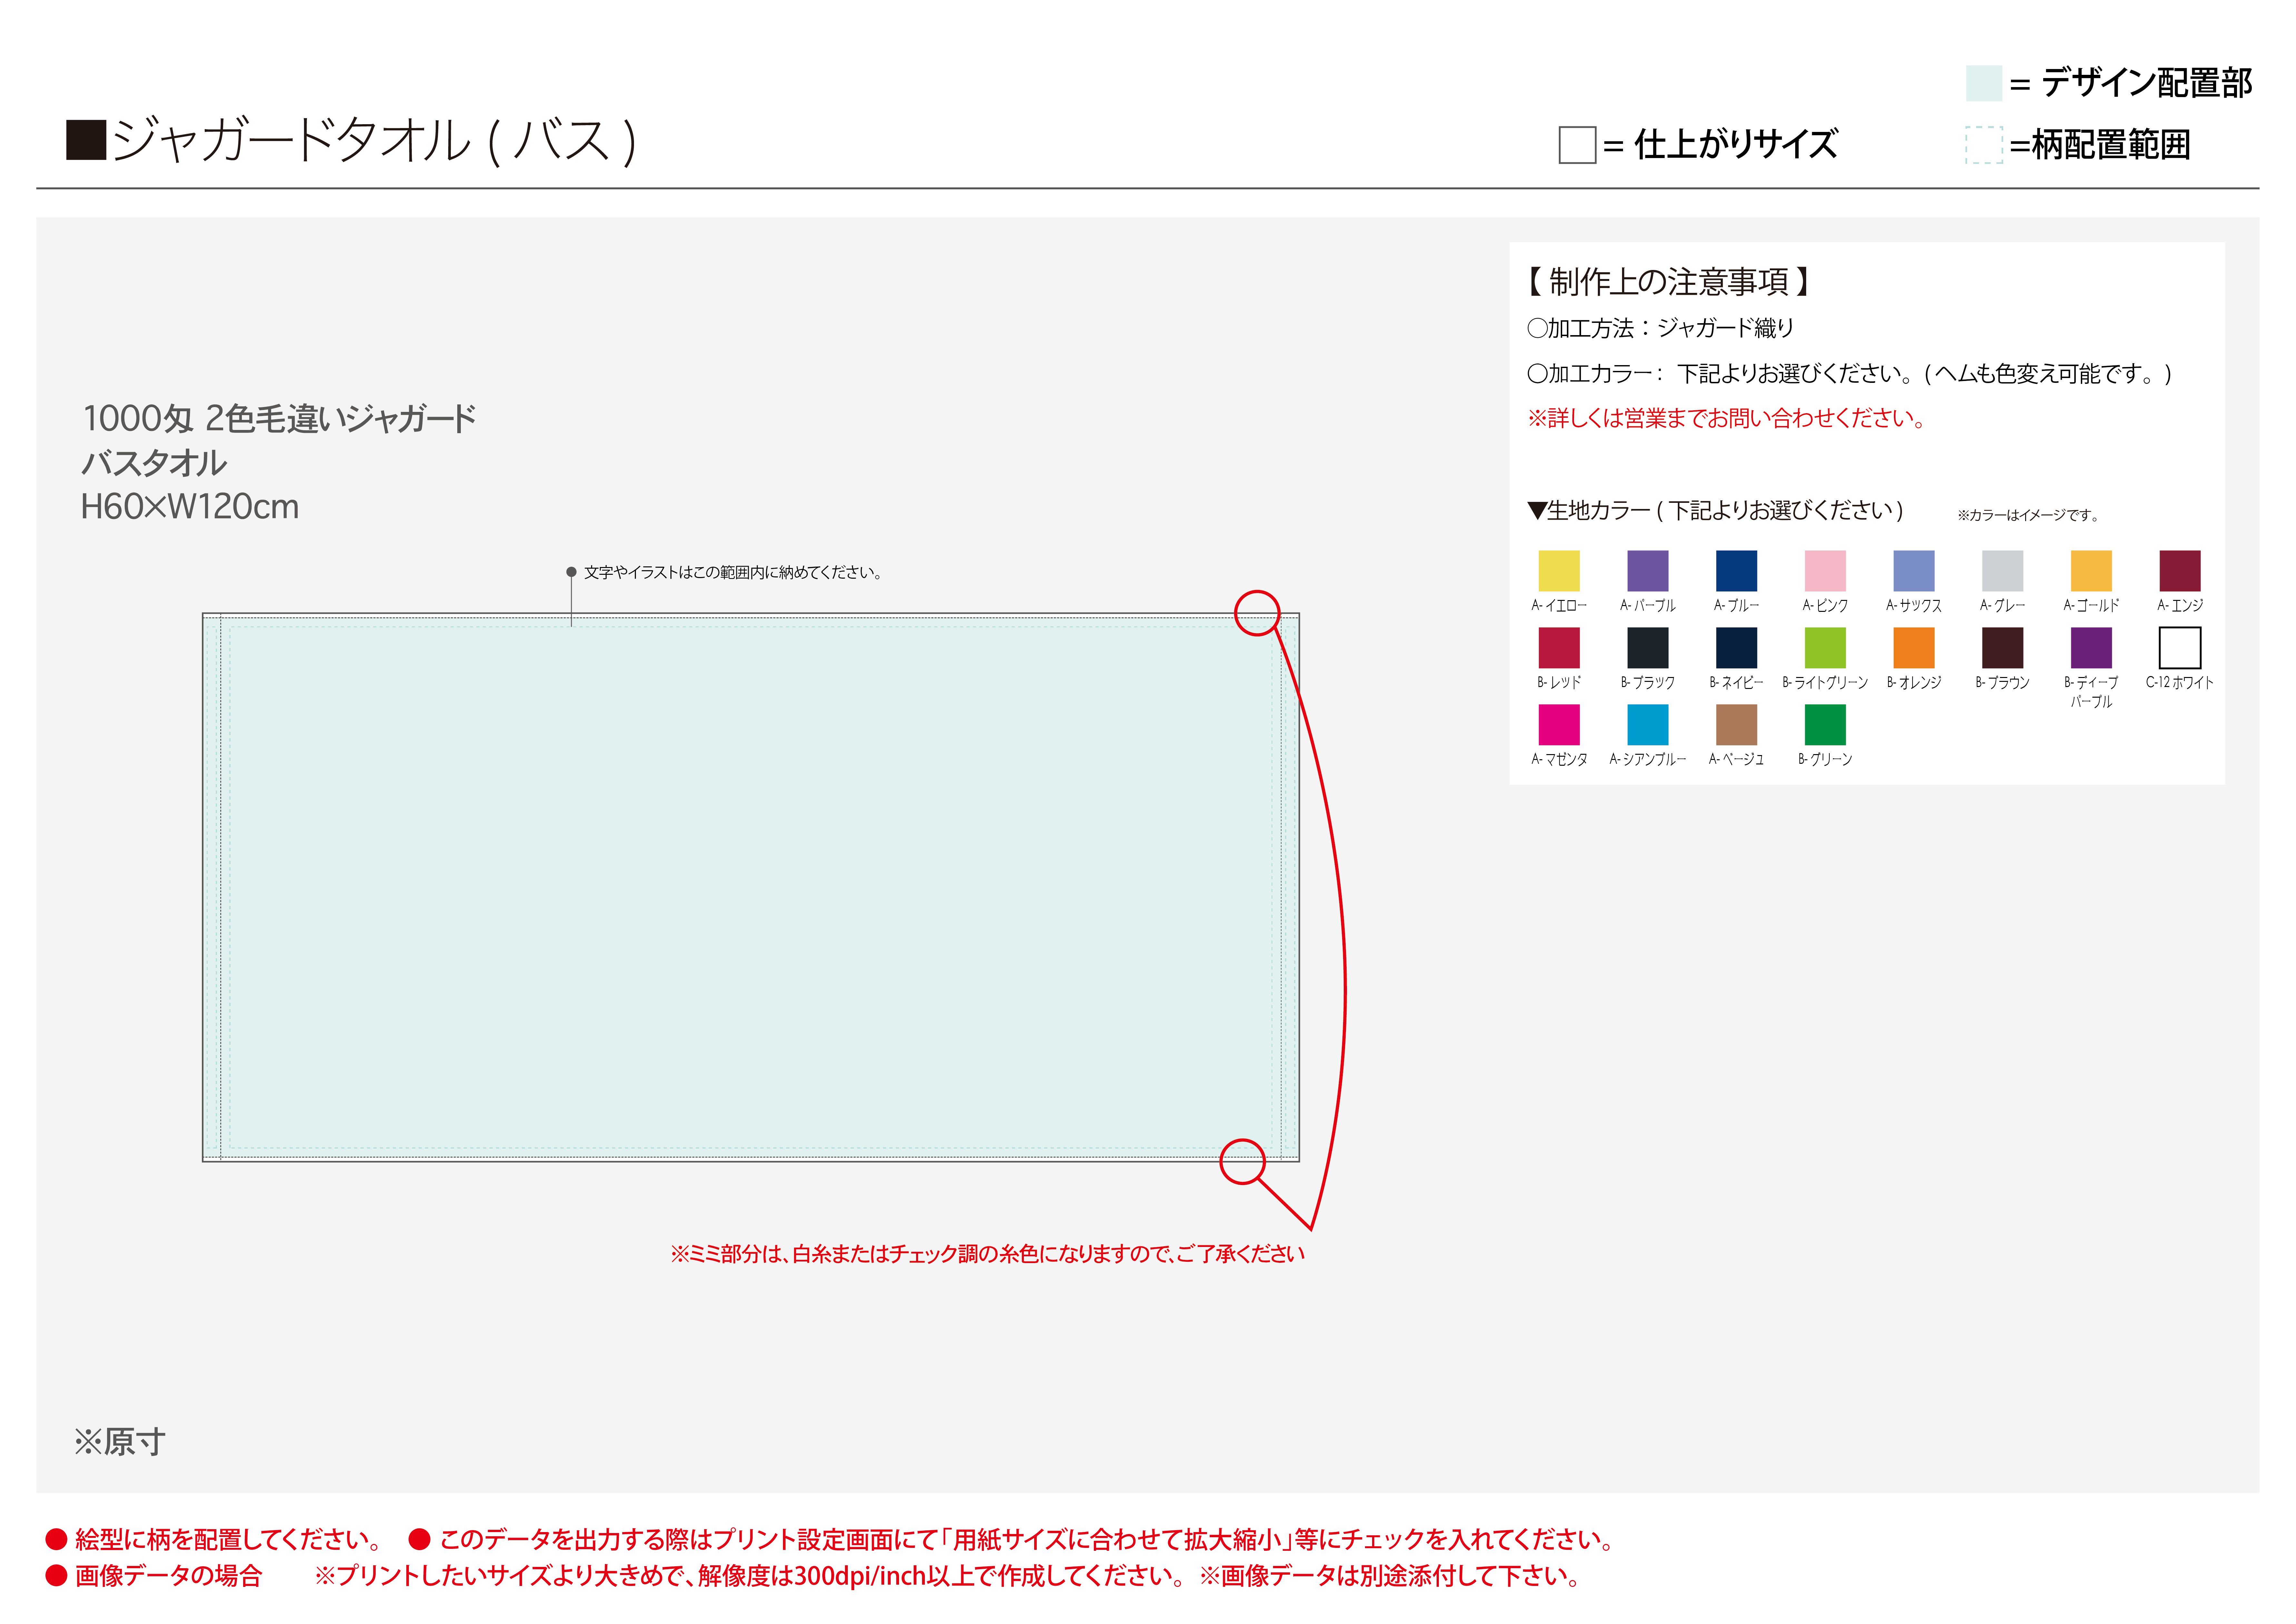Select the A-ゴールド gold color swatch
This screenshot has width=2296, height=1624.
click(2091, 571)
